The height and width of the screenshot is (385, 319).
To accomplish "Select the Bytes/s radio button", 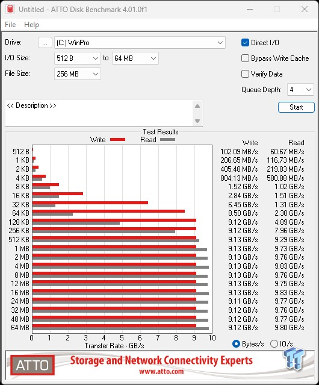I will (x=236, y=344).
